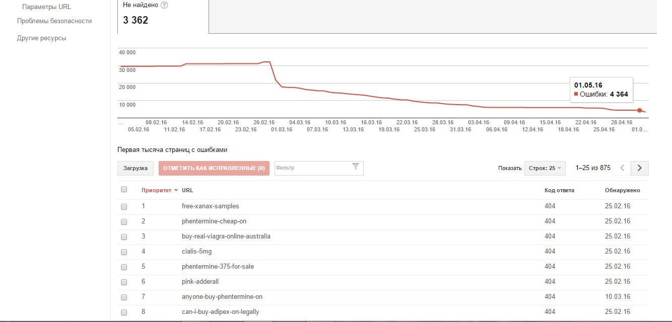Select checkbox for cialis-5mg row
This screenshot has height=322, width=672.
coord(124,252)
